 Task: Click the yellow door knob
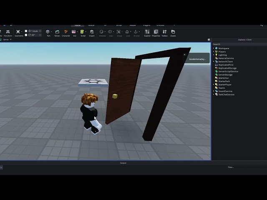pos(115,96)
